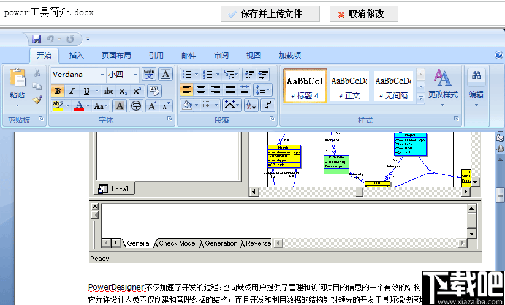Screen dimensions: 505x305
Task: Click the Numbering list icon
Action: (x=208, y=75)
